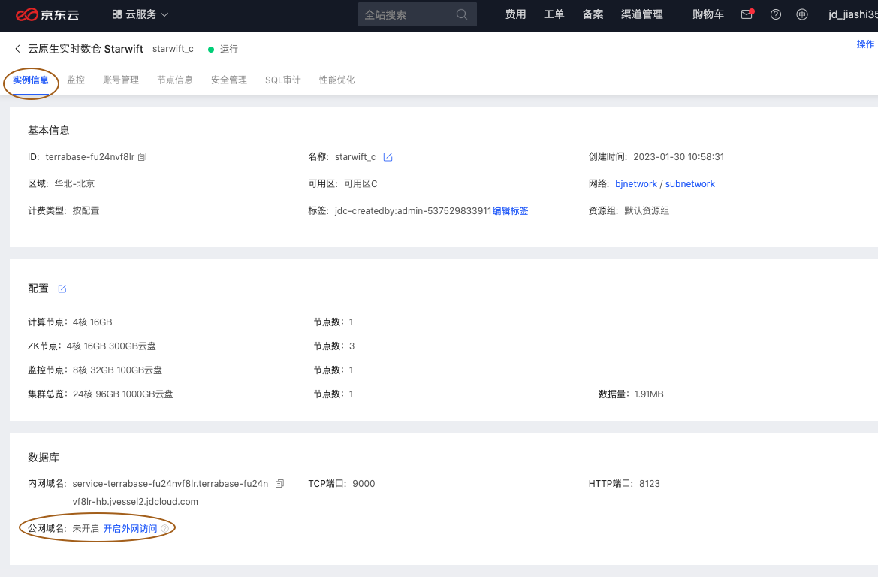Click the TCP端口 9000 value
878x580 pixels.
click(364, 484)
